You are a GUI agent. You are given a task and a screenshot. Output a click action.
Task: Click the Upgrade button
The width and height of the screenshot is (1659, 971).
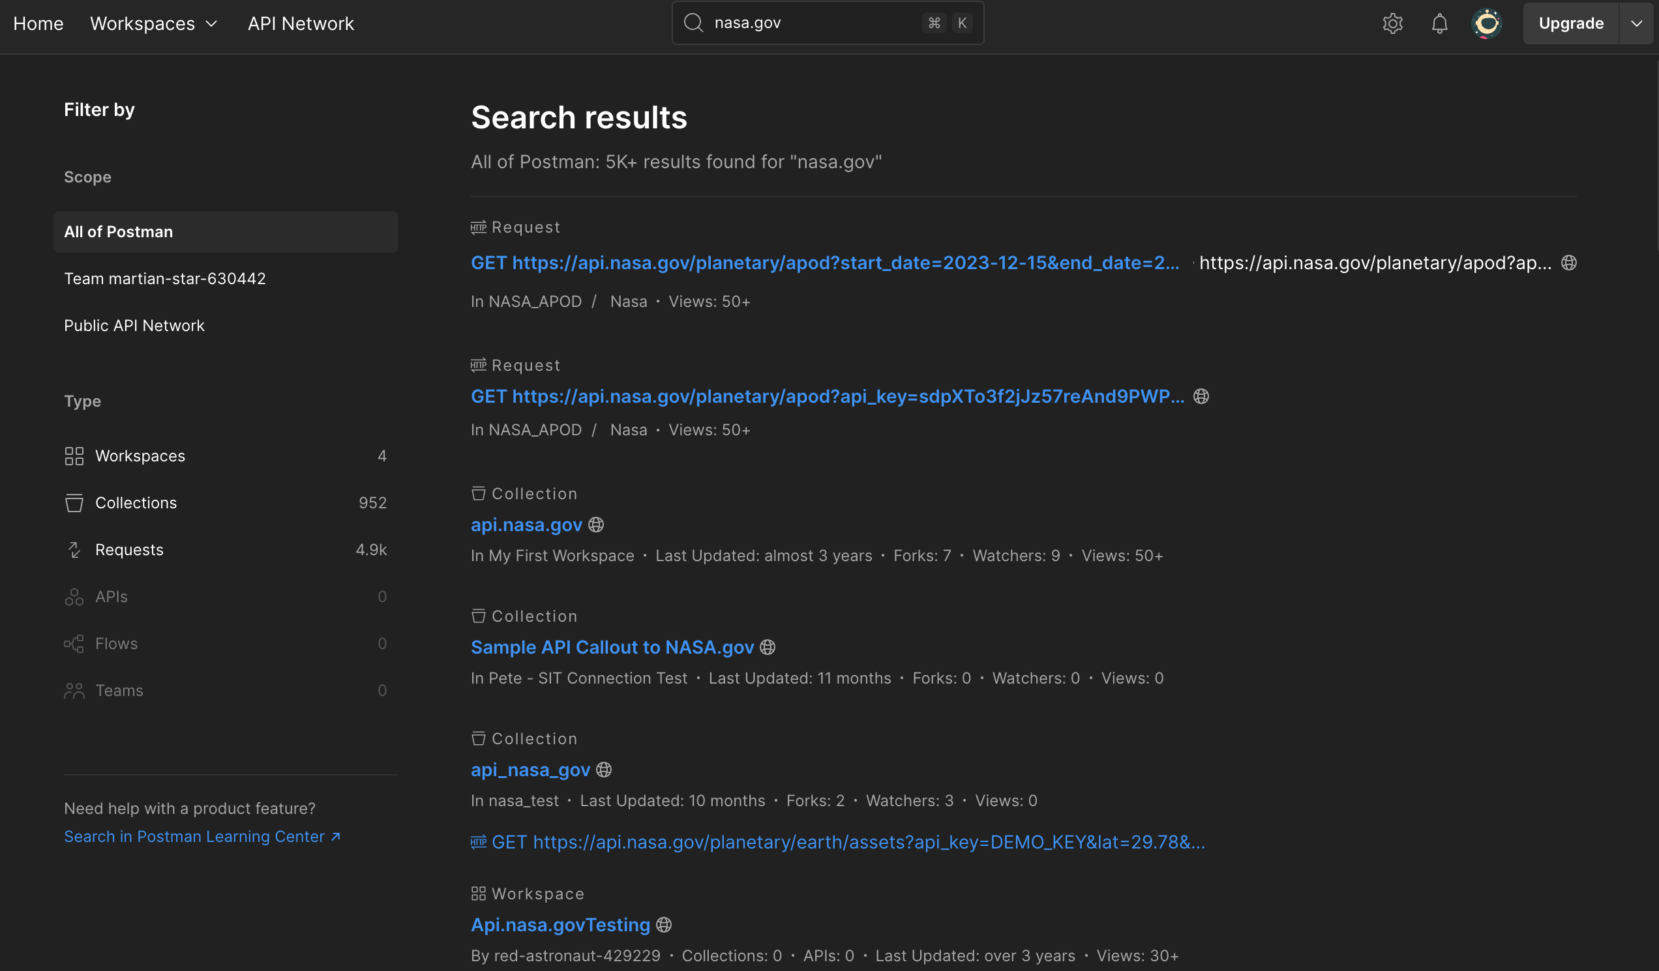tap(1570, 23)
